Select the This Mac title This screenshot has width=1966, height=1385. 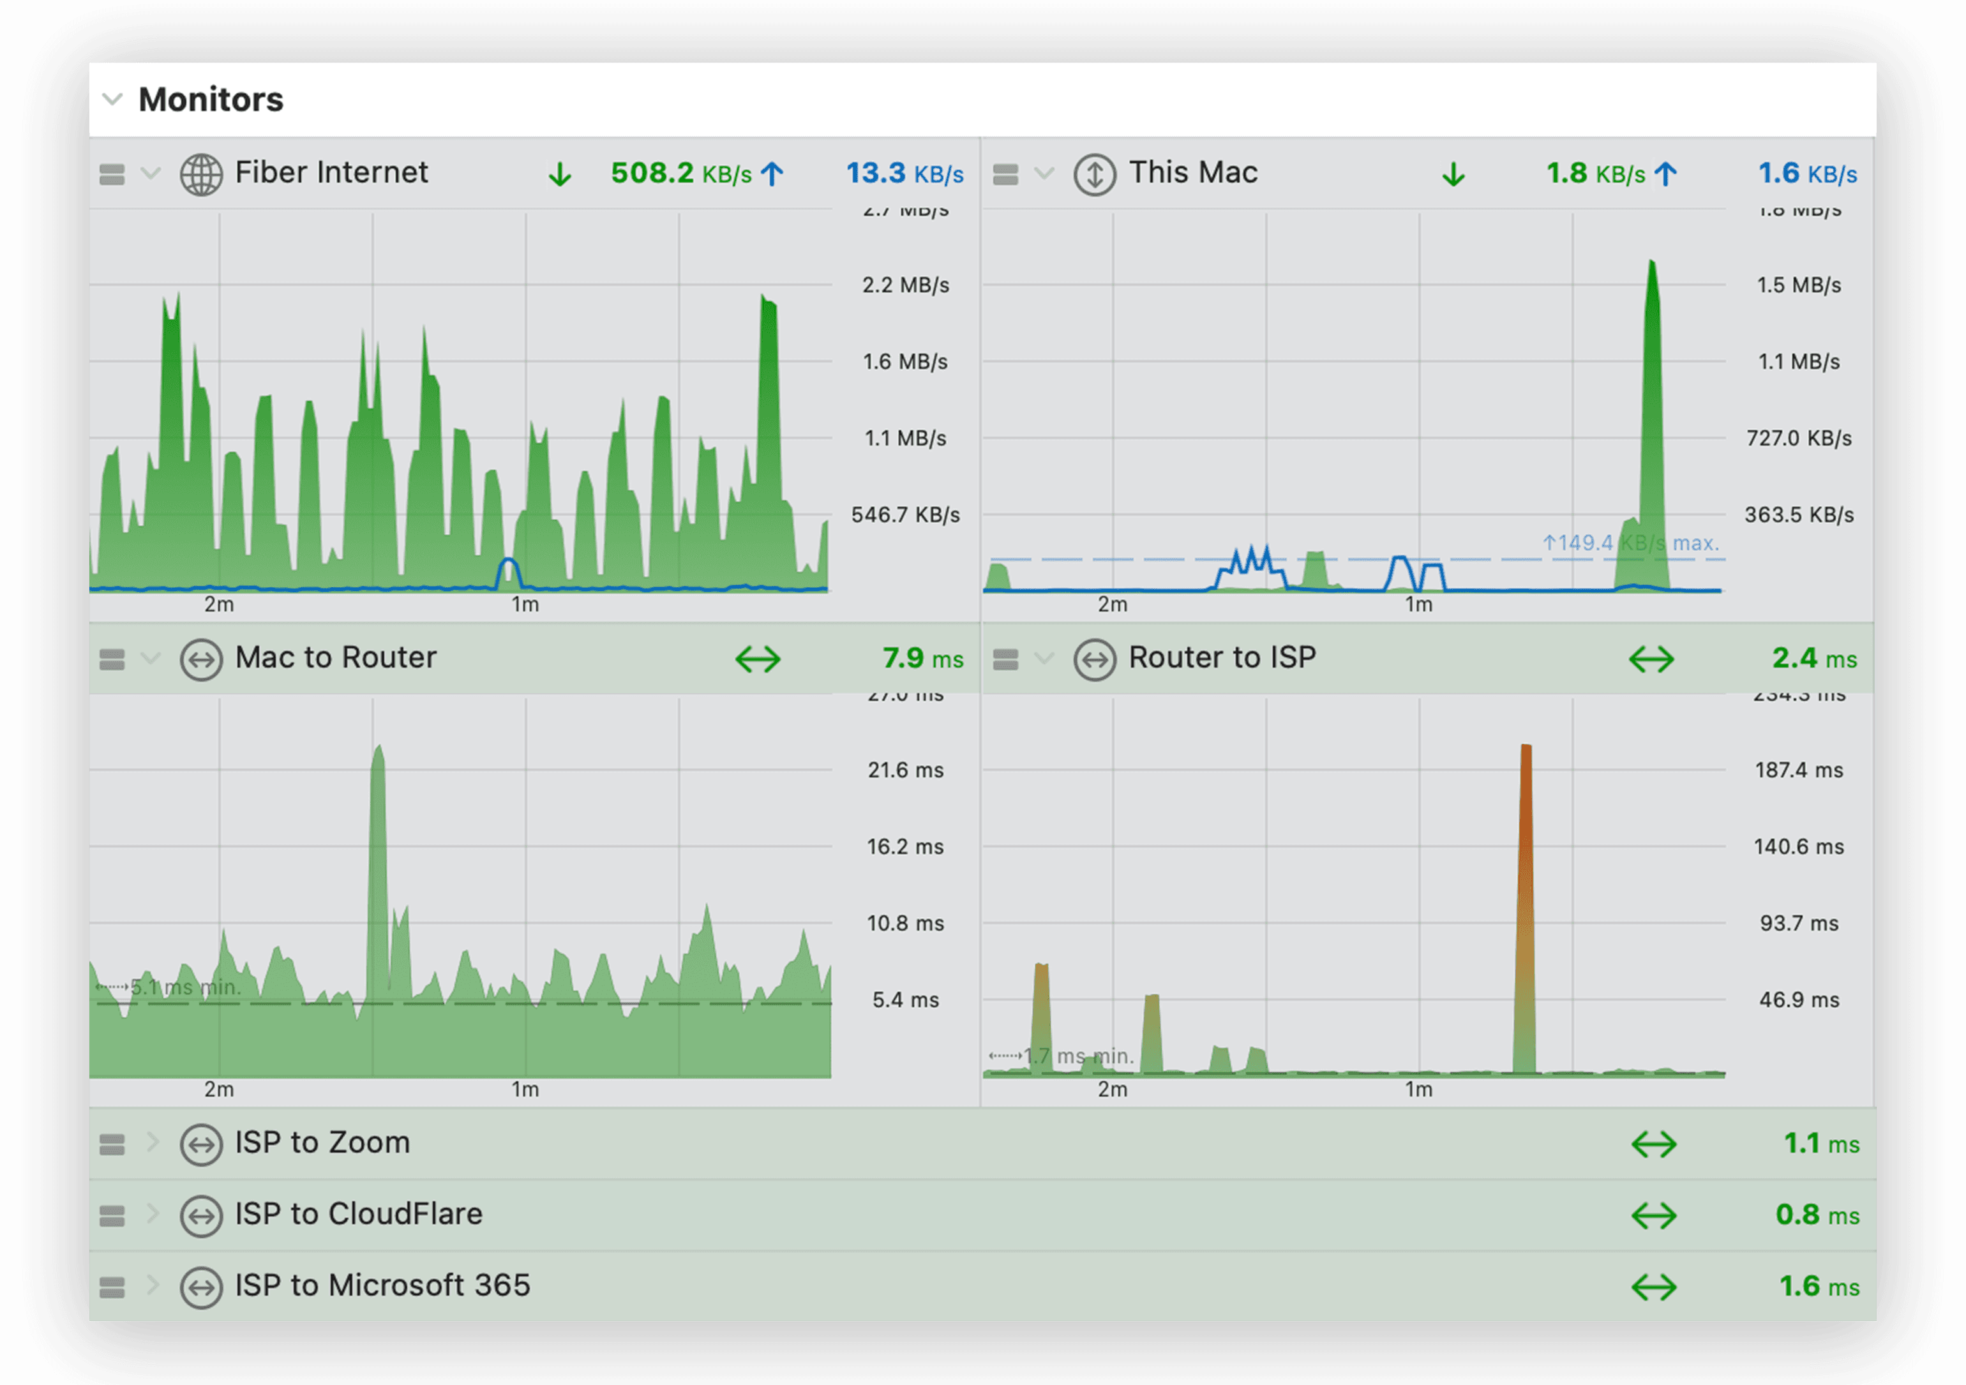tap(1194, 173)
